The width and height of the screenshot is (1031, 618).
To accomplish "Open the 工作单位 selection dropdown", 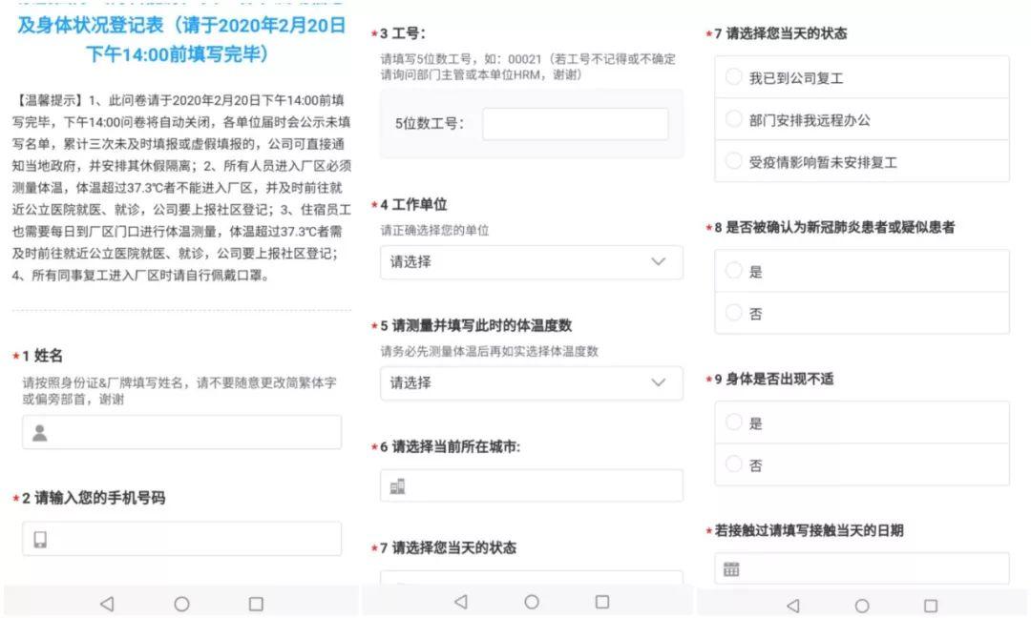I will [x=531, y=262].
